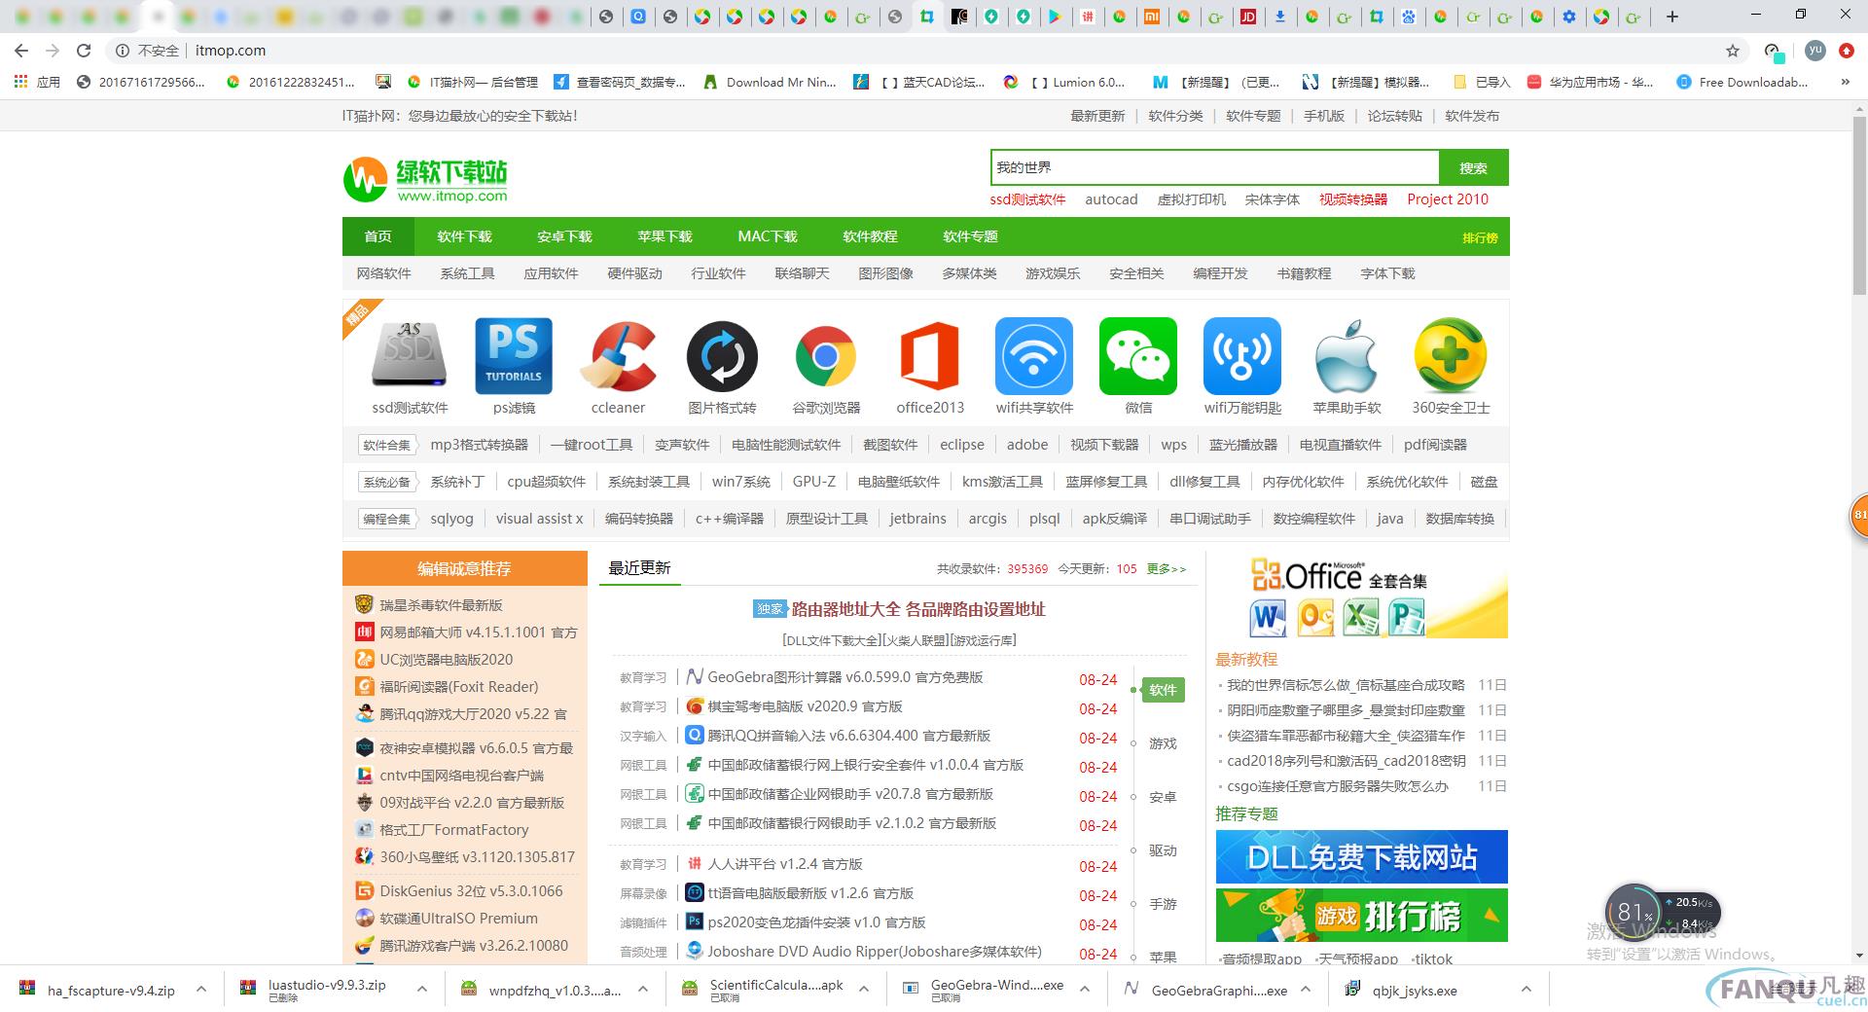This screenshot has width=1868, height=1012.
Task: Switch to 安卓 tab in update list
Action: [1163, 797]
